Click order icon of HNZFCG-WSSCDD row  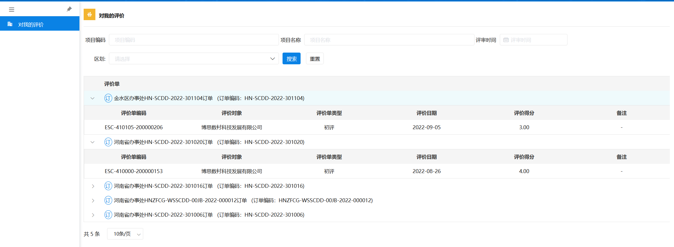click(x=108, y=200)
